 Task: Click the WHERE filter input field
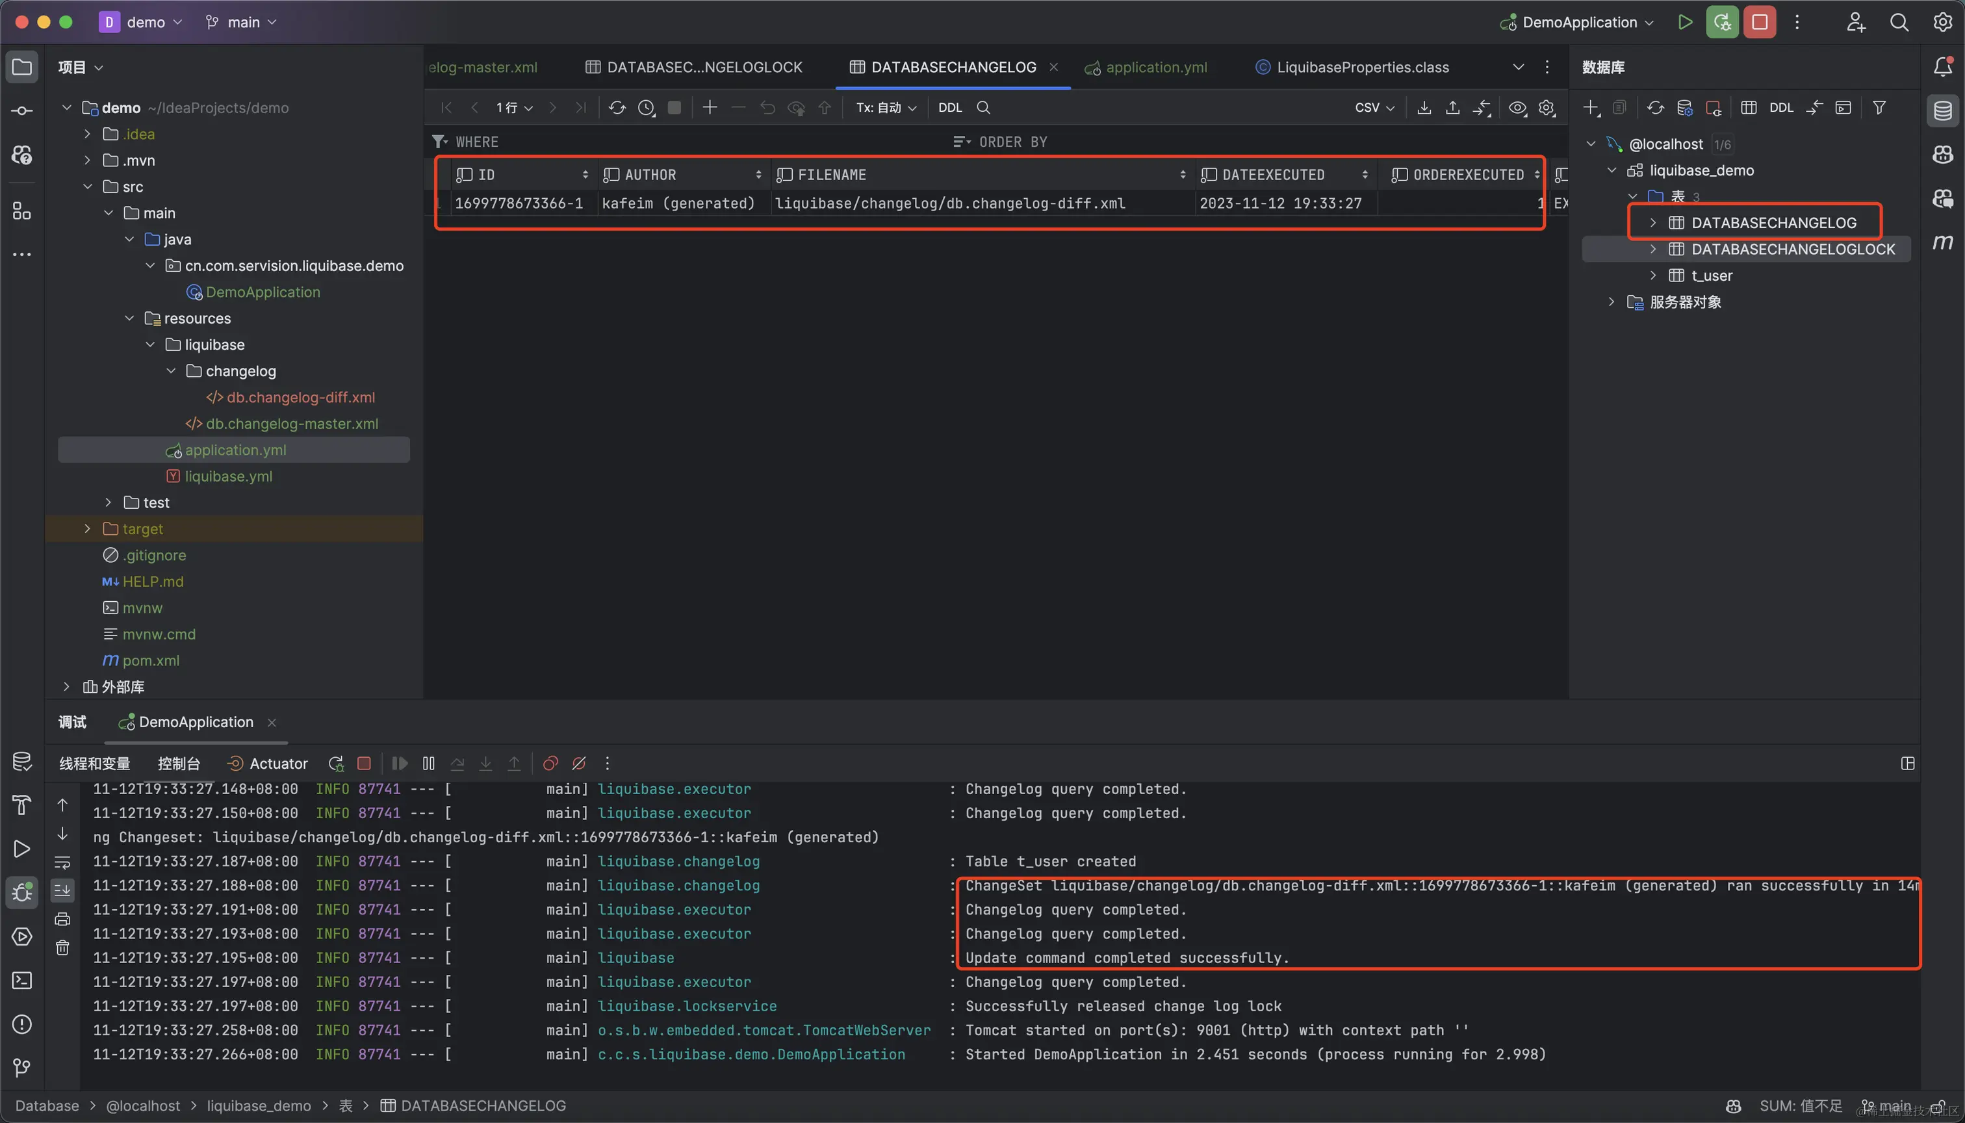[x=694, y=142]
